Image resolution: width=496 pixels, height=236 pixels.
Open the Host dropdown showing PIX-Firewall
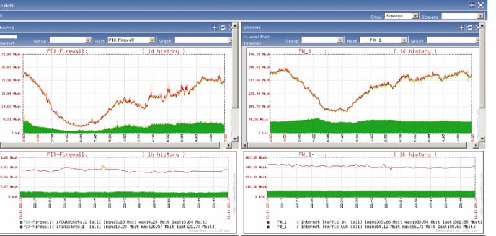[x=131, y=40]
